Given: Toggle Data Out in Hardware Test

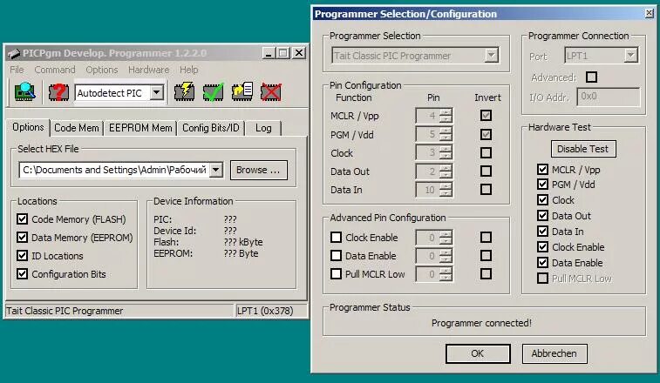Looking at the screenshot, I should click(x=542, y=216).
